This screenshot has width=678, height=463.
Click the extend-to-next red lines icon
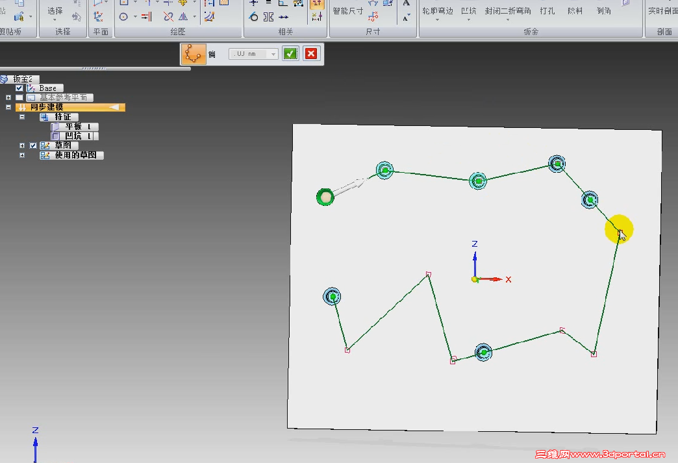147,17
